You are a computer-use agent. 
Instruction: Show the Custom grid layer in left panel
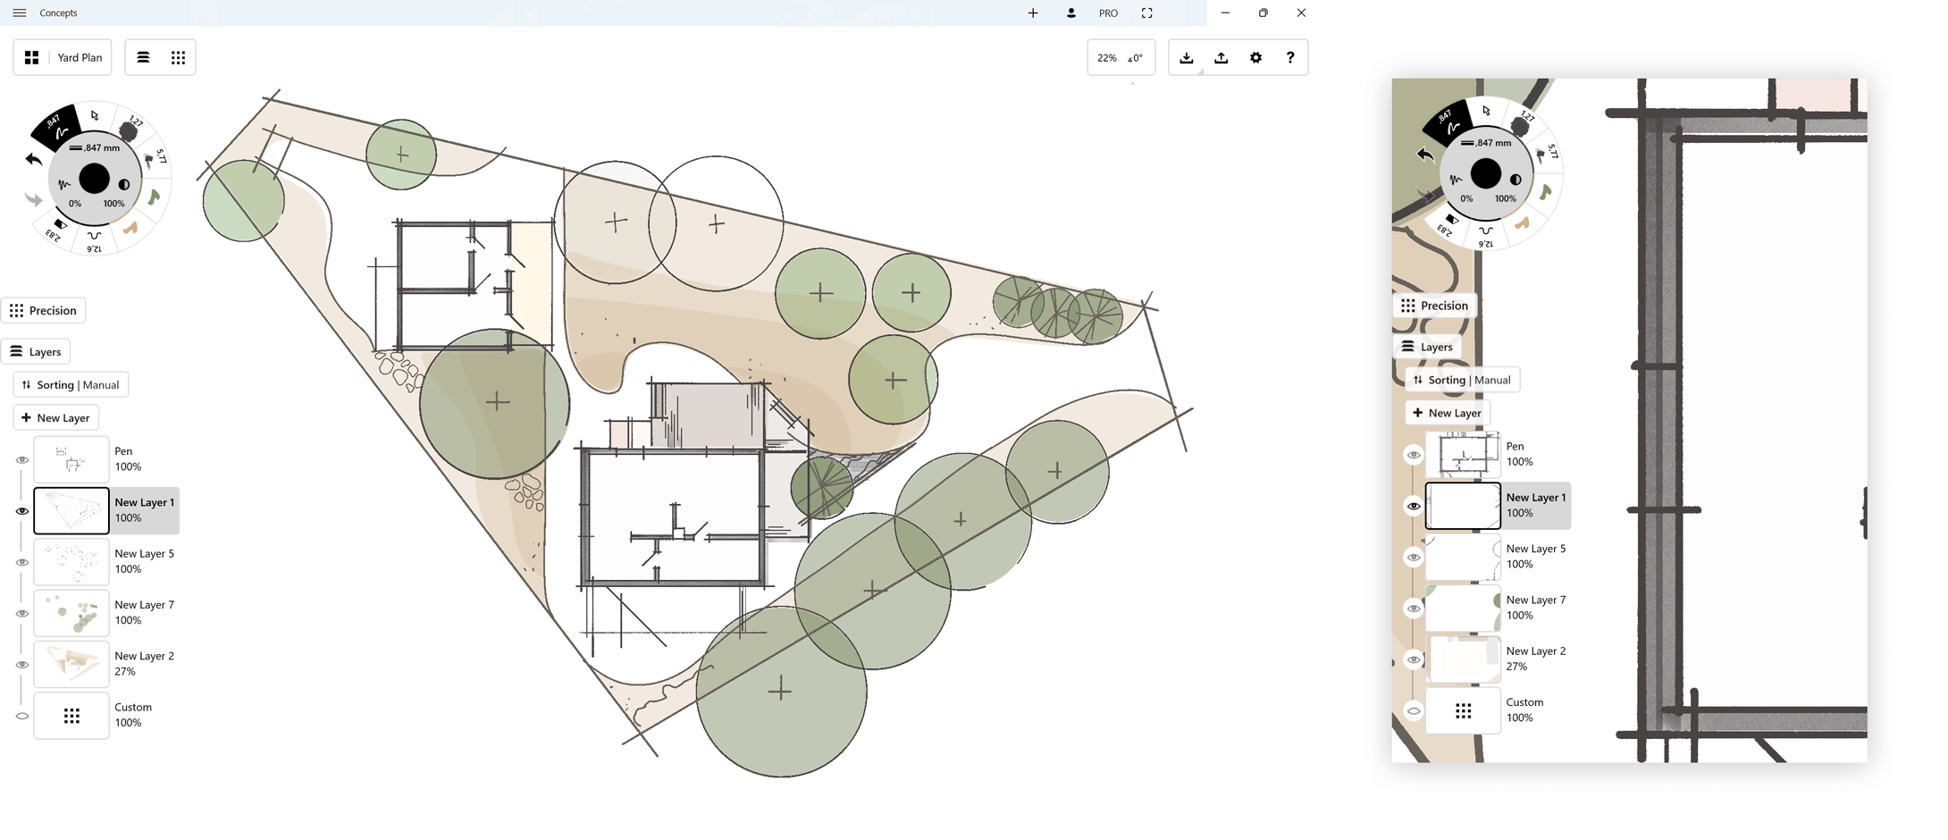[x=22, y=716]
